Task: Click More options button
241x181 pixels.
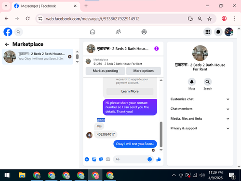Action: [144, 71]
